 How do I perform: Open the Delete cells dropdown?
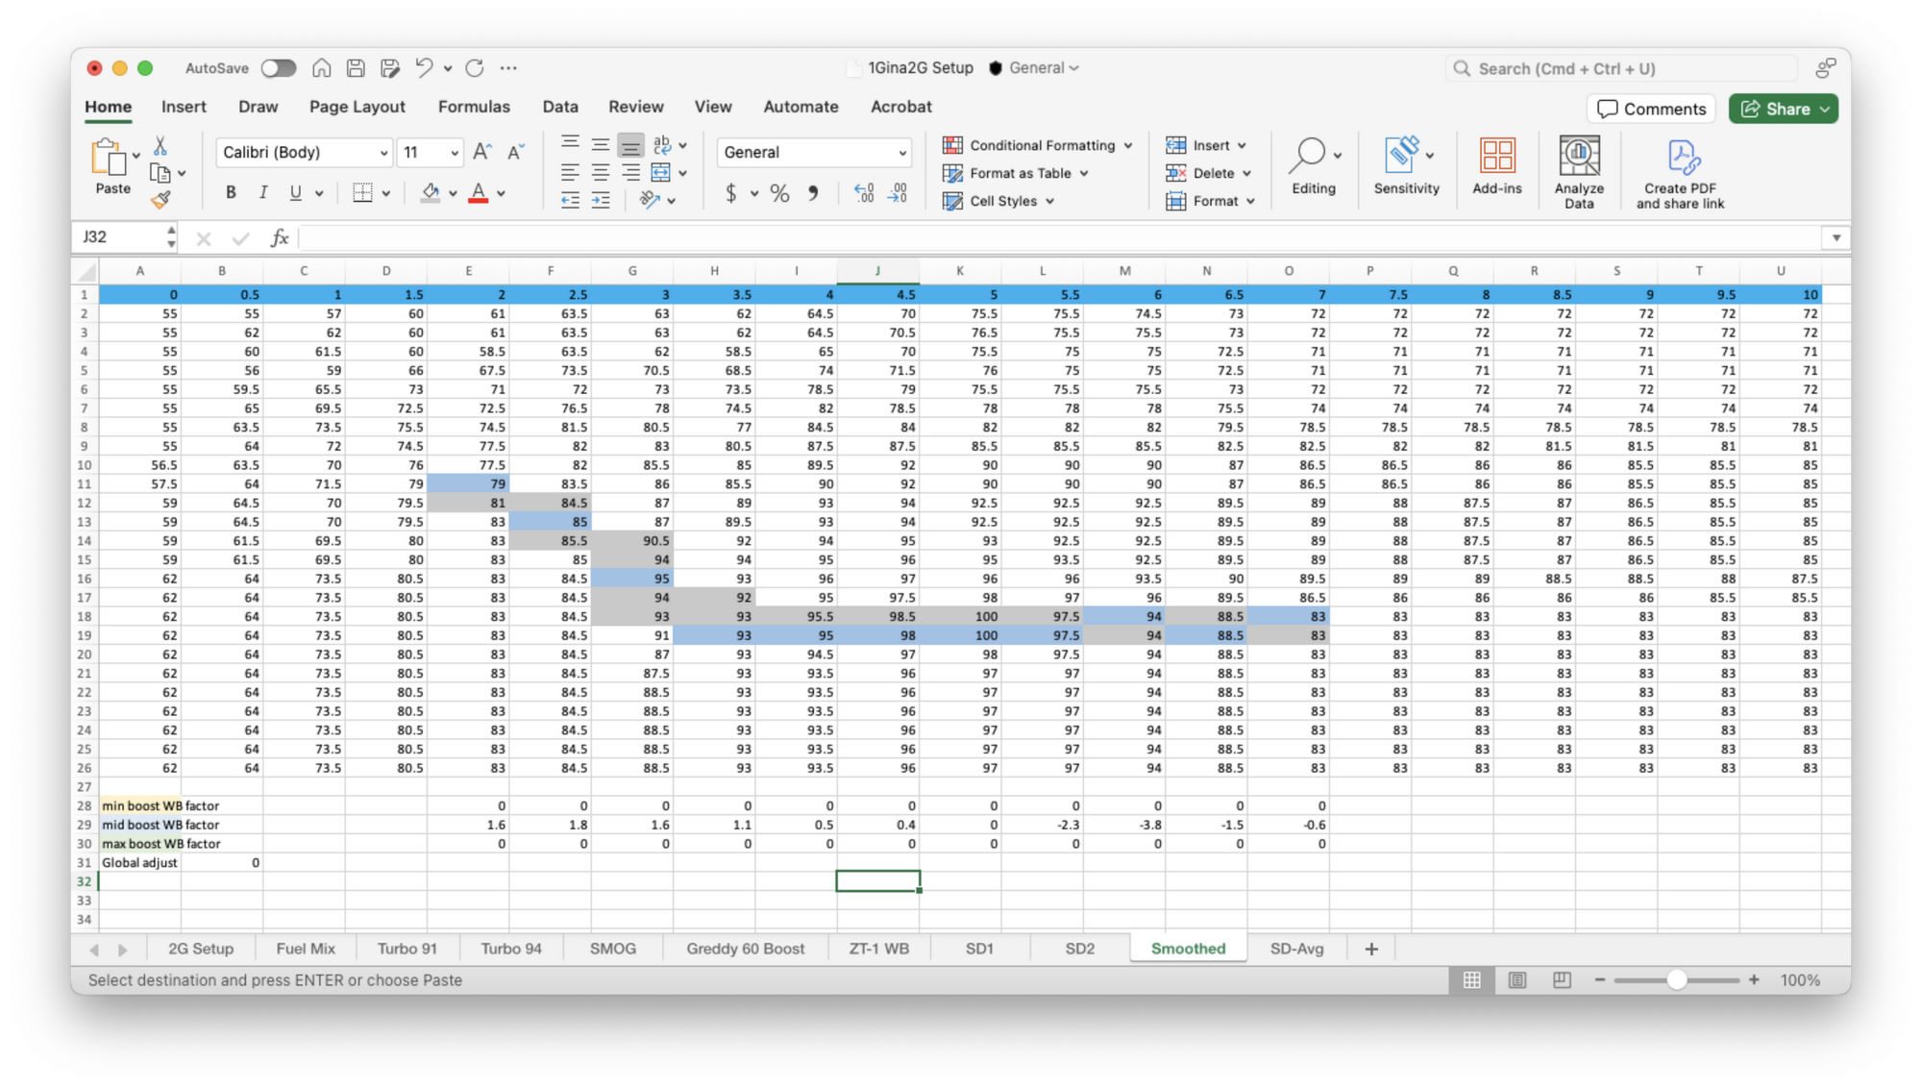[x=1209, y=173]
